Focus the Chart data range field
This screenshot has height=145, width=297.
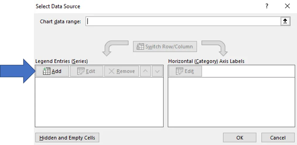coord(183,21)
